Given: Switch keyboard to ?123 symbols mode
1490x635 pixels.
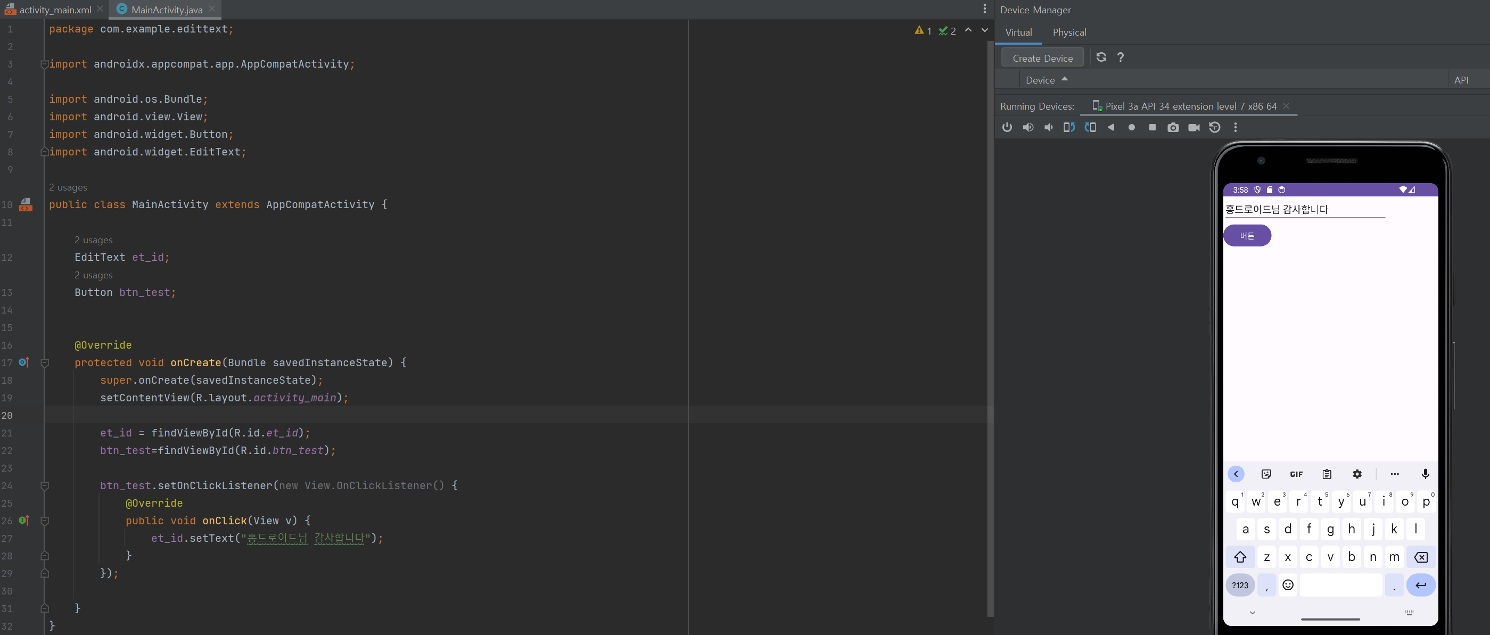Looking at the screenshot, I should click(1240, 585).
